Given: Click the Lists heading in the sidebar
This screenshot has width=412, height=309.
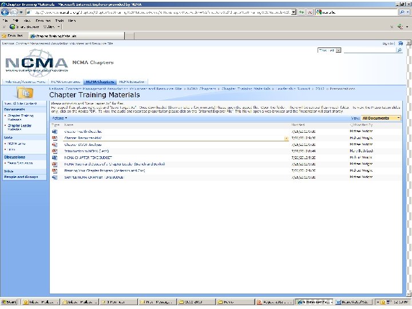Looking at the screenshot, I should pyautogui.click(x=9, y=137).
